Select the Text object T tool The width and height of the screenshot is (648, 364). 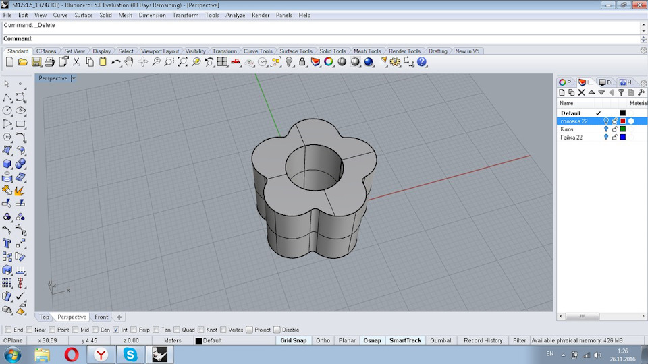coord(7,243)
